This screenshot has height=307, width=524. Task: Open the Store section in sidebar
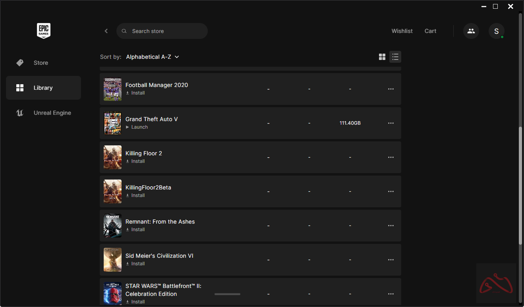tap(41, 63)
